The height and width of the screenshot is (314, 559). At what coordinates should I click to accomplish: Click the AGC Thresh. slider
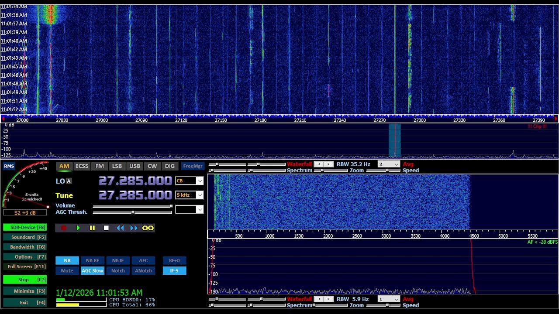(133, 212)
